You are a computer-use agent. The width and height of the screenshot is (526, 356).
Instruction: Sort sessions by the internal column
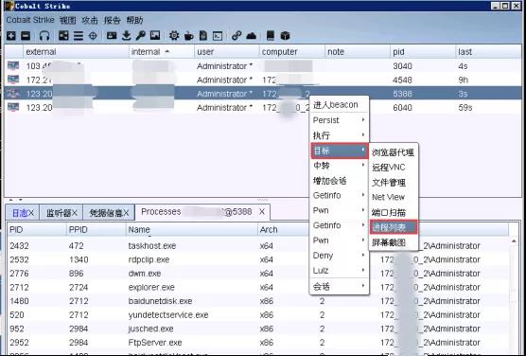tap(162, 52)
